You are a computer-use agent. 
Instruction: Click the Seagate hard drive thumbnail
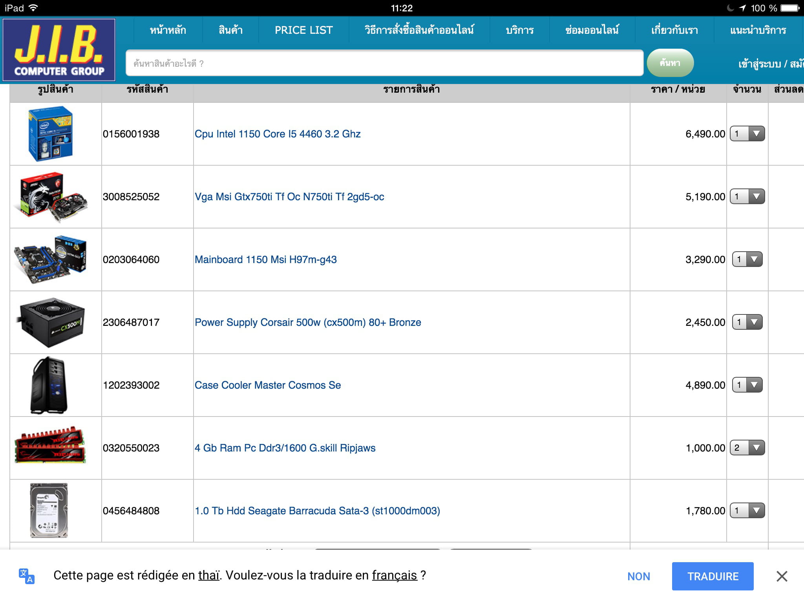49,510
